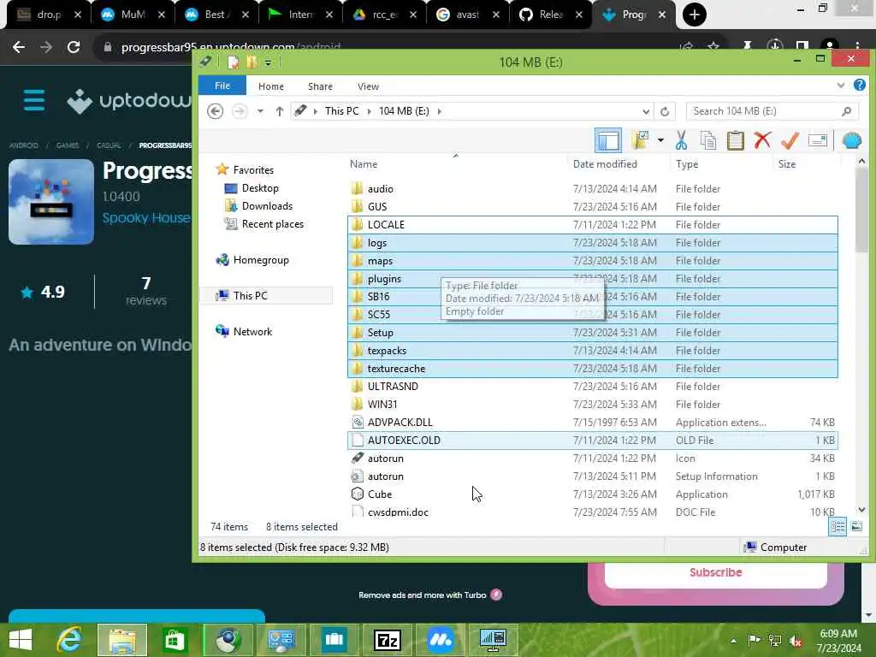
Task: Open Properties in Quick Access Toolbar
Action: click(x=233, y=62)
